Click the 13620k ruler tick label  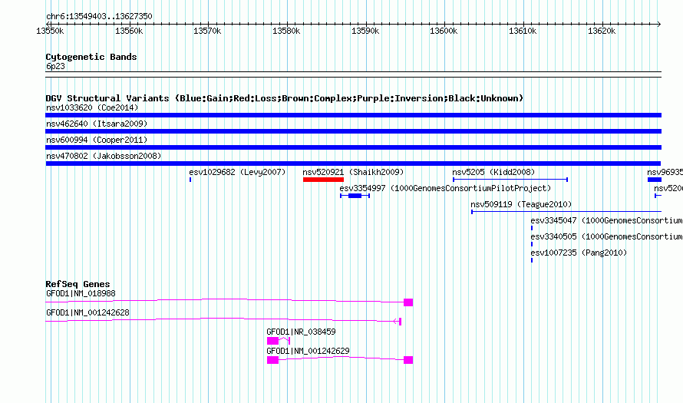pos(602,31)
